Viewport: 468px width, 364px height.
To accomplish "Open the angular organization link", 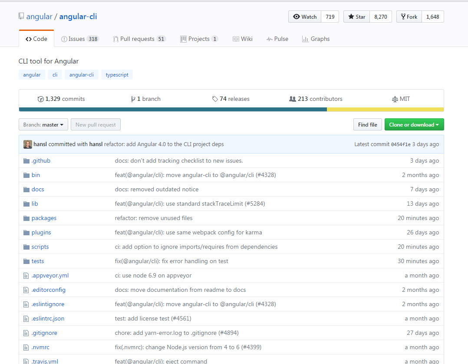I will point(39,17).
